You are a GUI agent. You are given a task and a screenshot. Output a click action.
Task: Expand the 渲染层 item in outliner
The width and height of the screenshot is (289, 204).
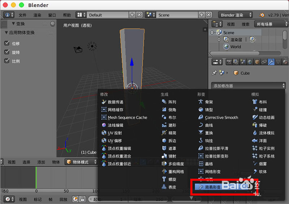(219, 40)
